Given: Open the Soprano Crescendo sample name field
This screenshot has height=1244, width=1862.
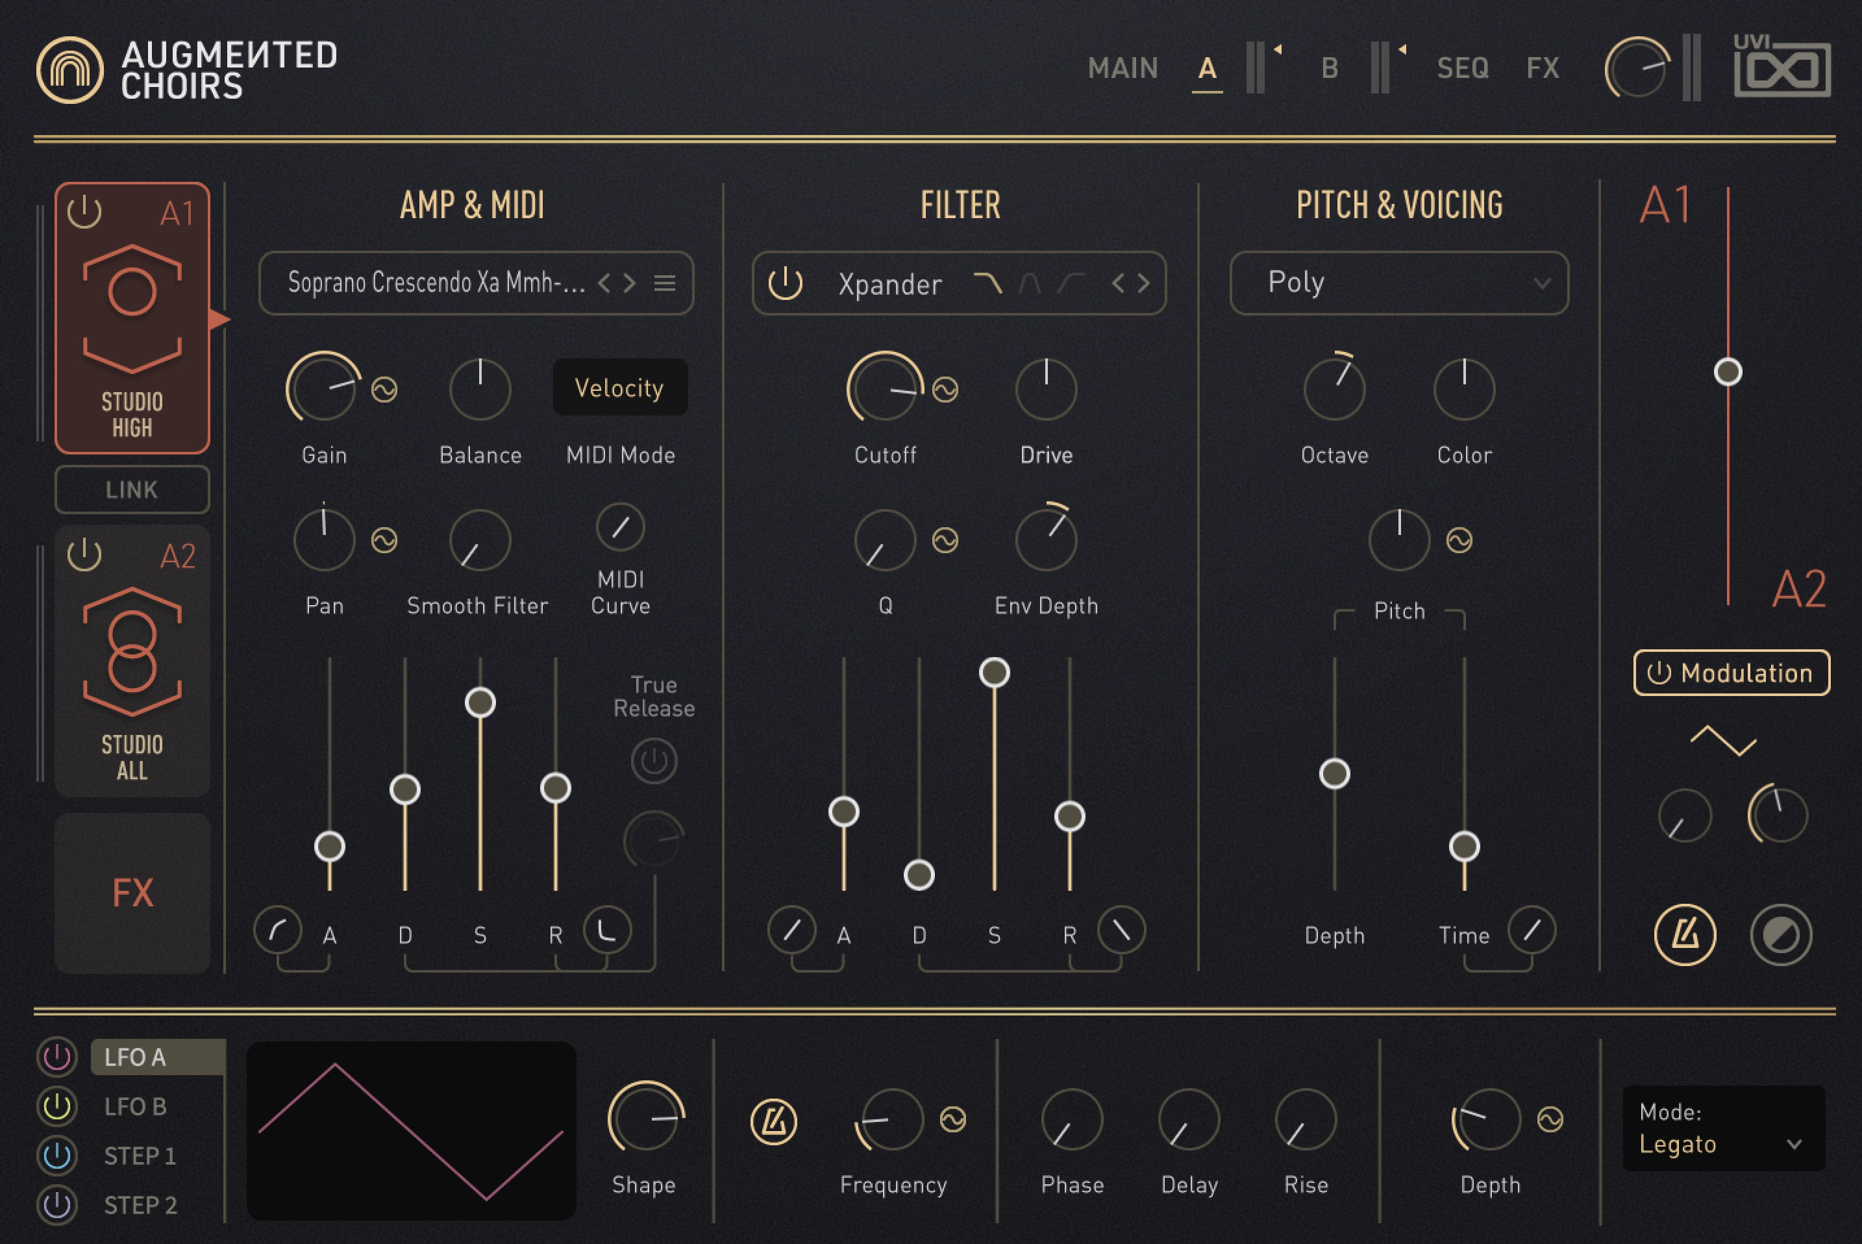Looking at the screenshot, I should pyautogui.click(x=436, y=282).
